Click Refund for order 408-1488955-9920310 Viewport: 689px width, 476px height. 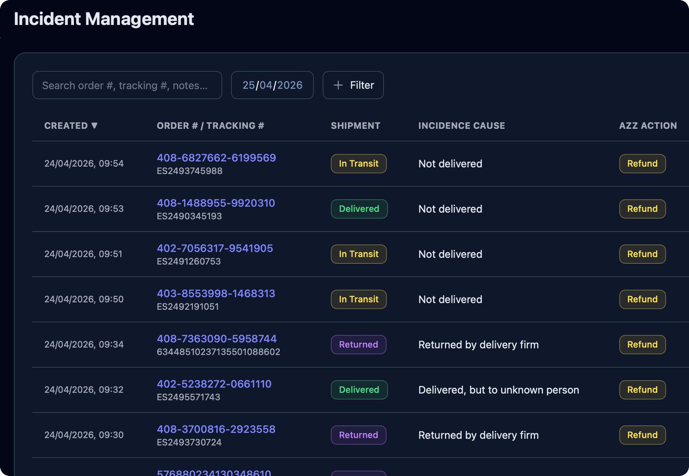tap(643, 209)
